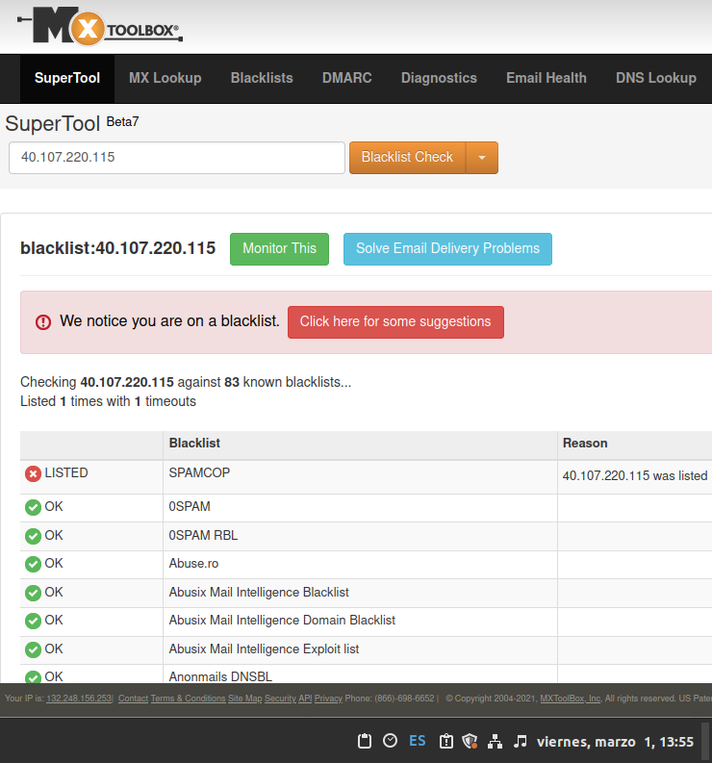Click the '40.107.220.115 was listed' reason text
This screenshot has width=712, height=763.
pos(635,476)
